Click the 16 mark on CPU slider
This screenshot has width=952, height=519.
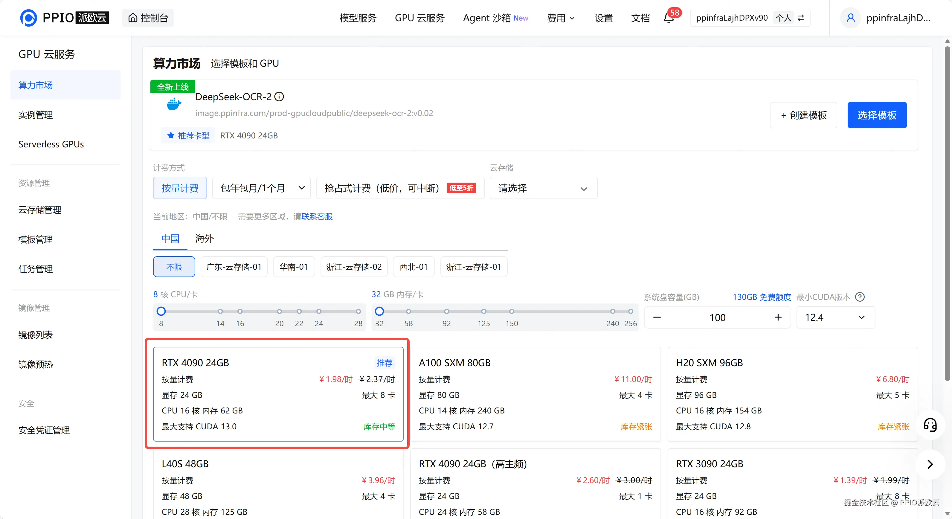(x=240, y=312)
